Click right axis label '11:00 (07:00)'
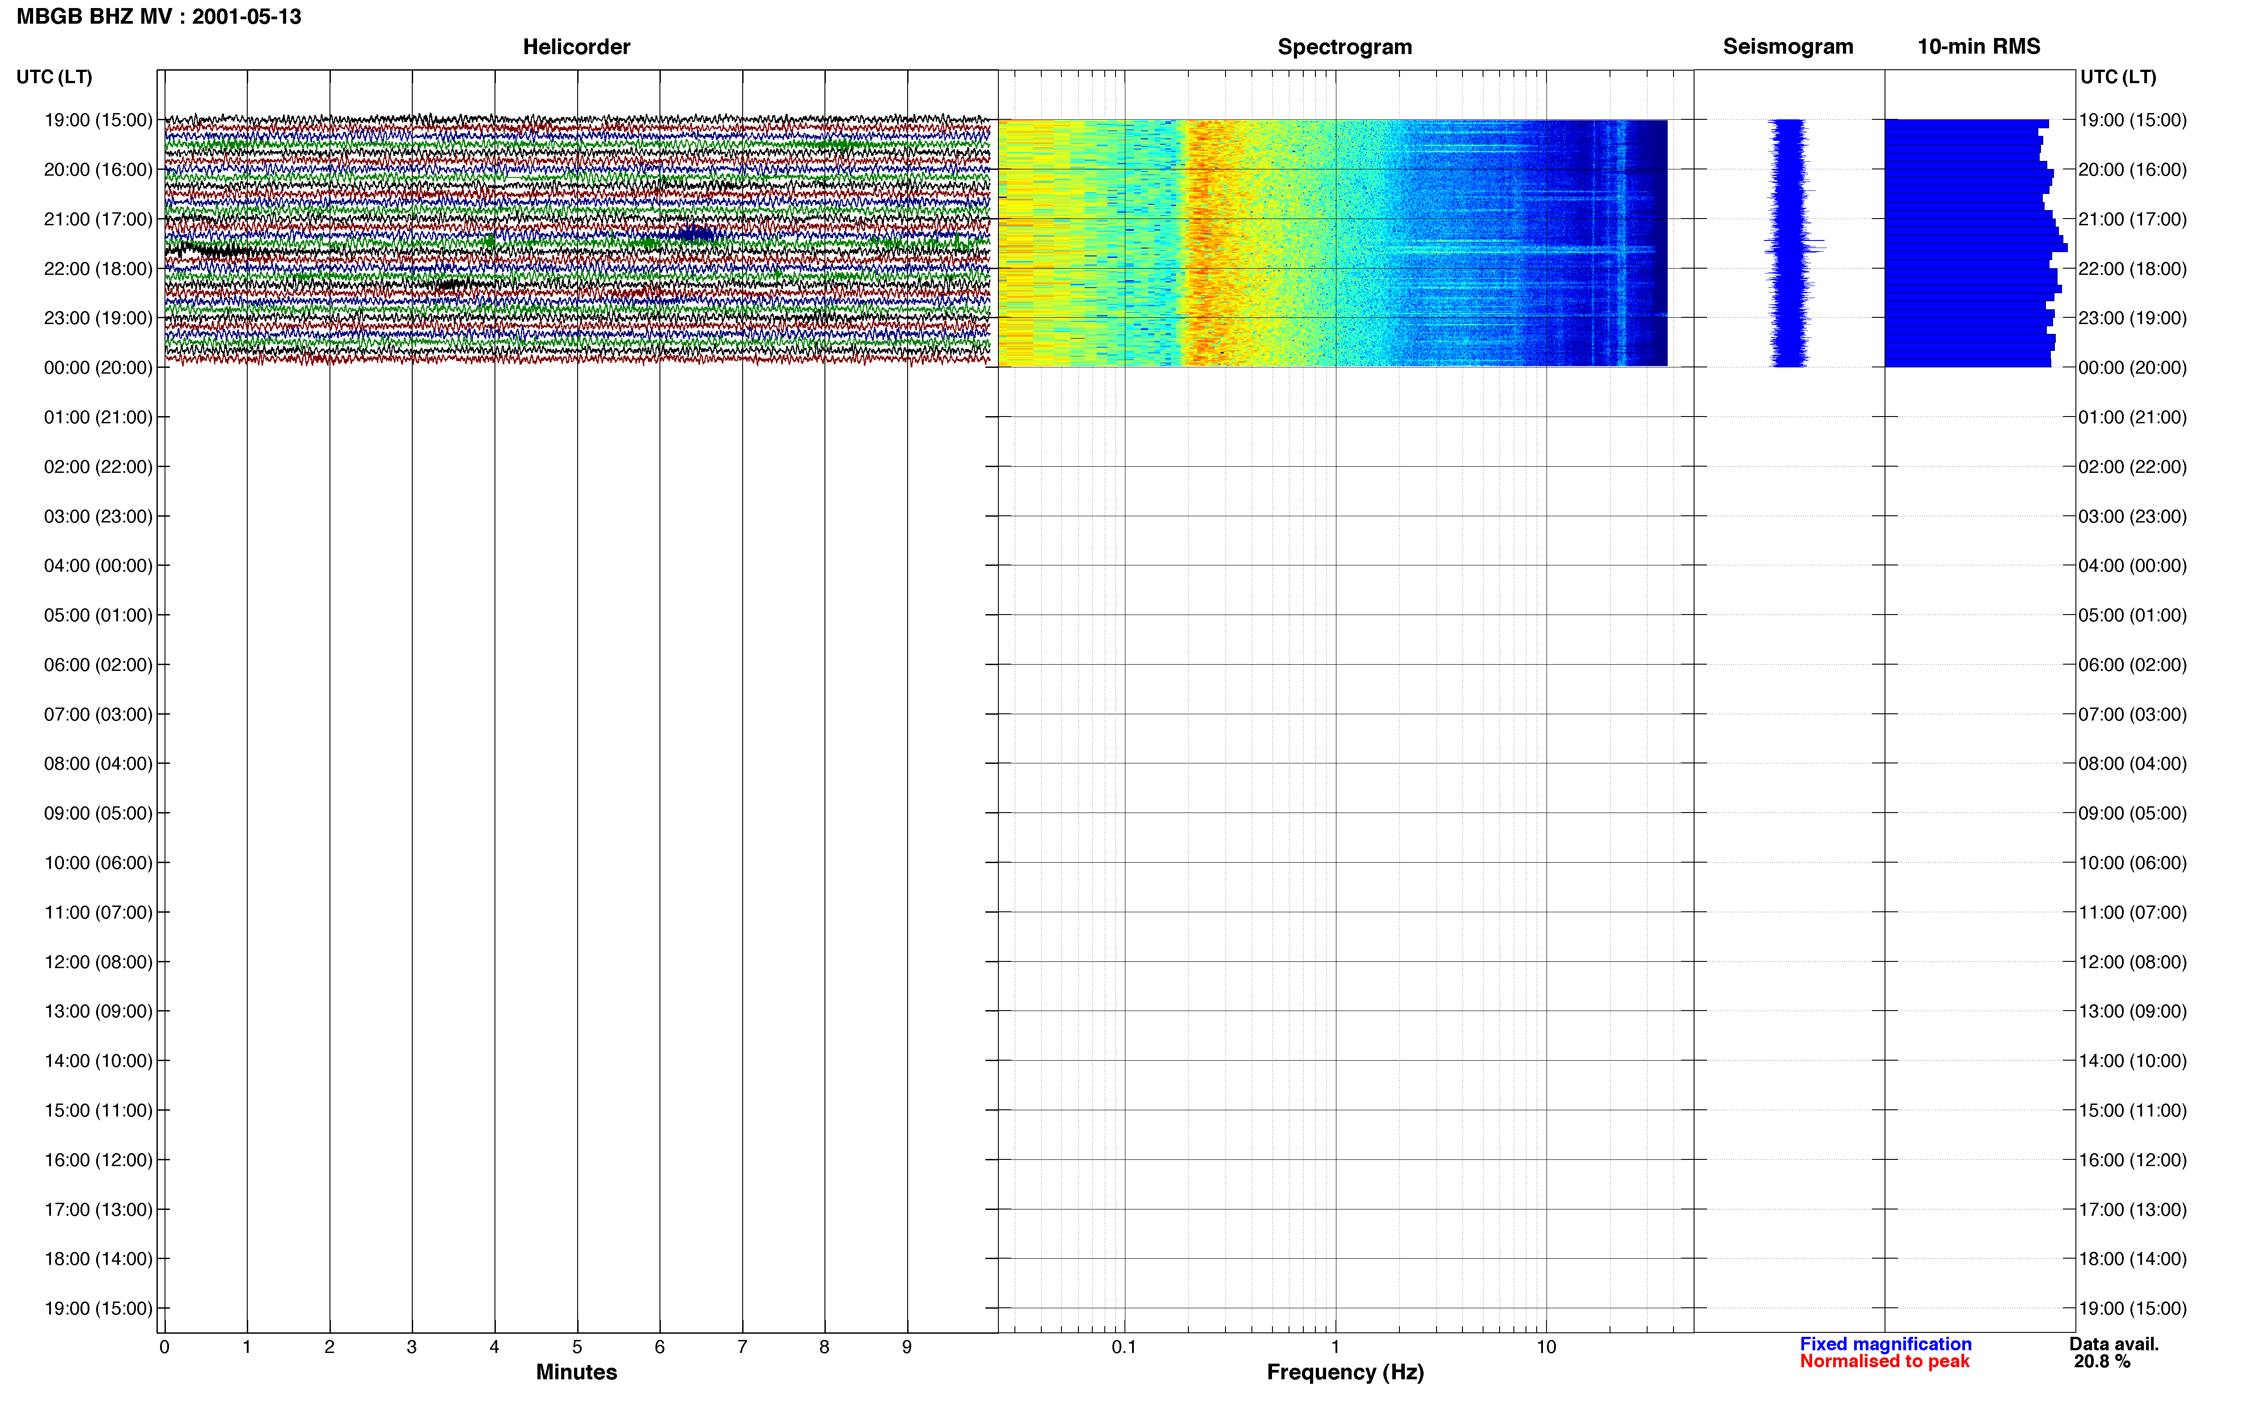Viewport: 2244px width, 1403px height. (2133, 912)
